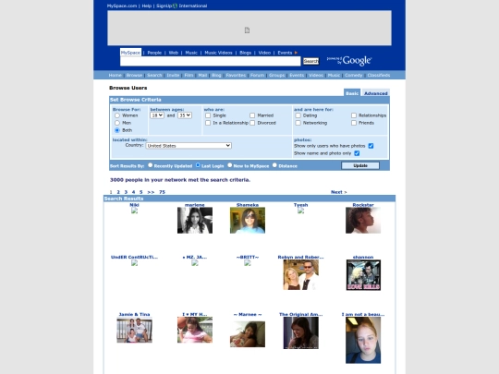Viewport: 499px width, 374px height.
Task: Check the Relationships checkbox
Action: coord(354,115)
